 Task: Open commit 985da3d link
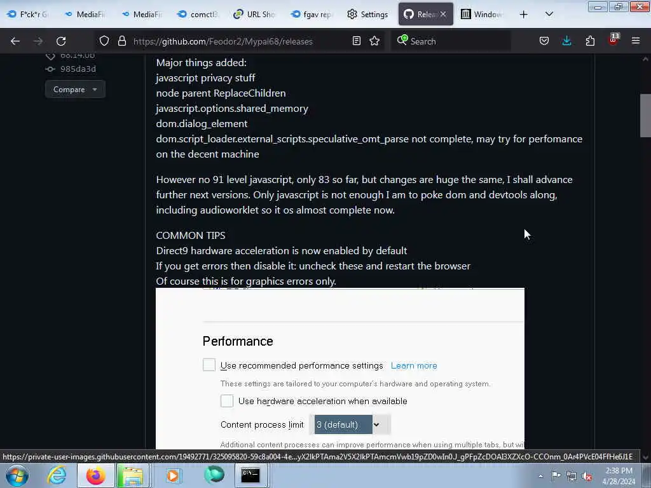(78, 69)
